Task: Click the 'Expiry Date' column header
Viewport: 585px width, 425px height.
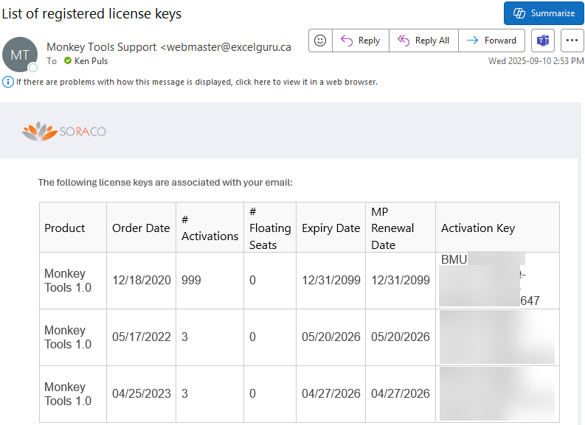Action: click(x=331, y=228)
